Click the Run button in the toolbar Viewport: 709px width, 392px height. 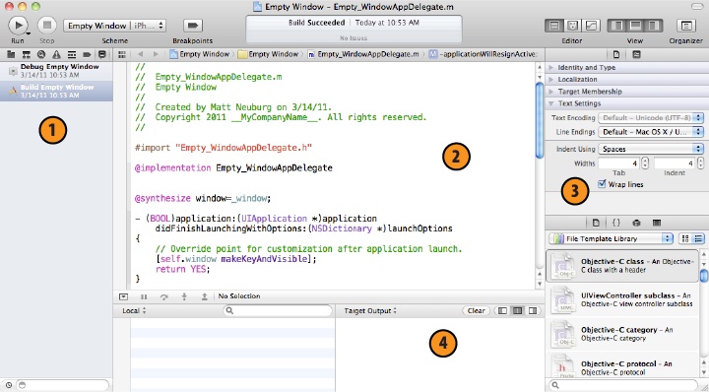(18, 25)
